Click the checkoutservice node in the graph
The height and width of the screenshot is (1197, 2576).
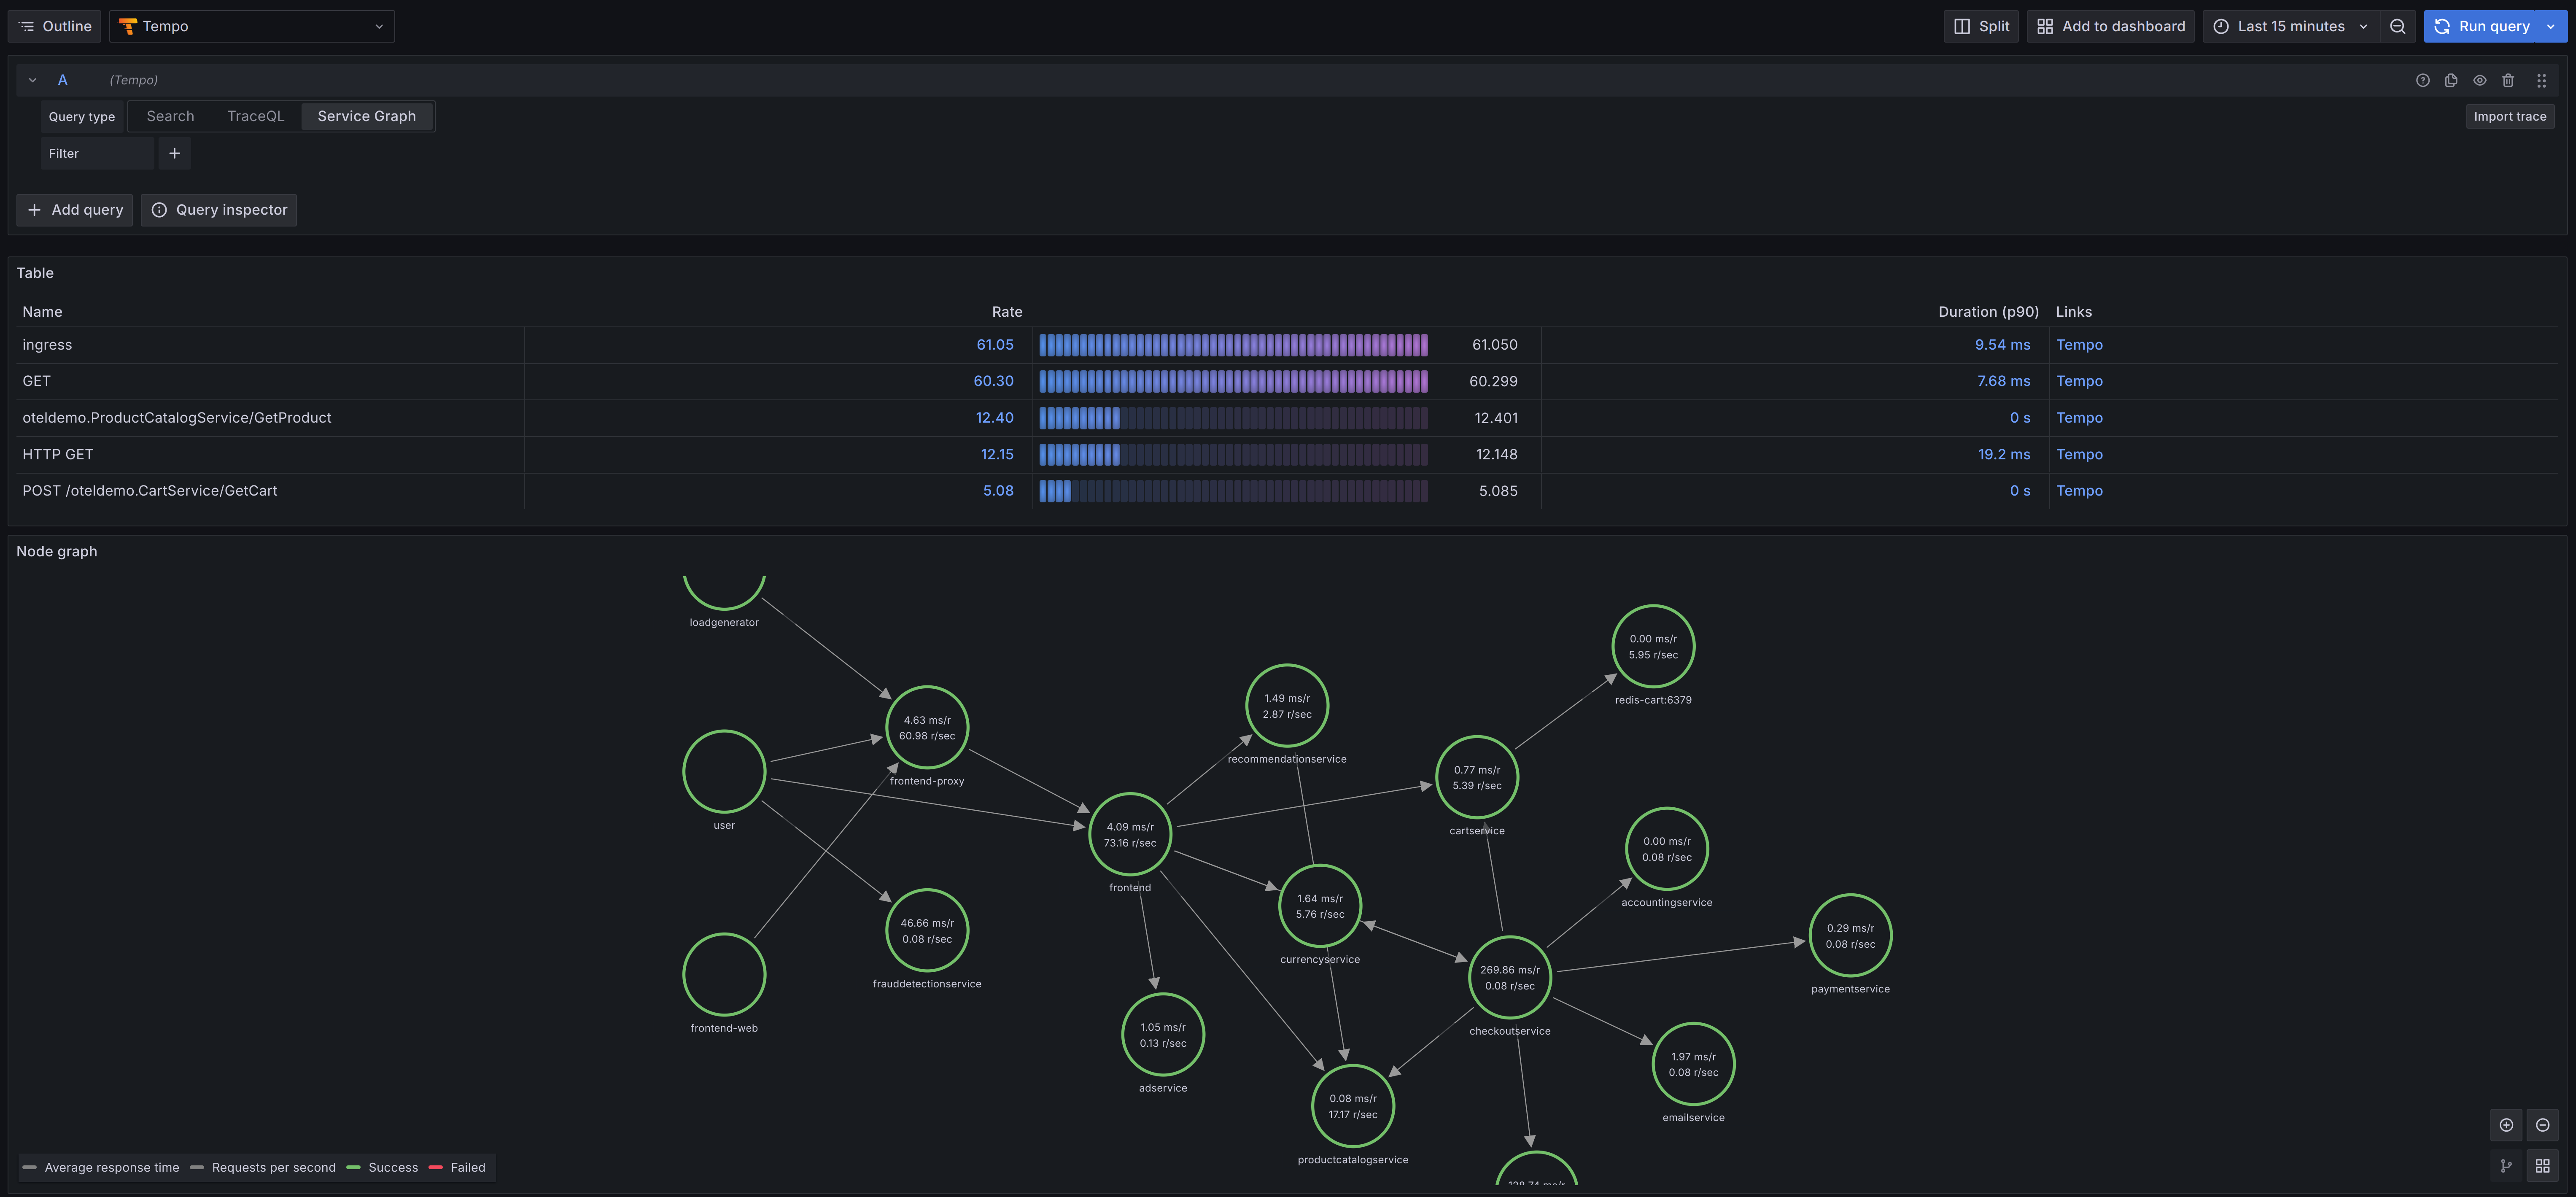click(1509, 977)
